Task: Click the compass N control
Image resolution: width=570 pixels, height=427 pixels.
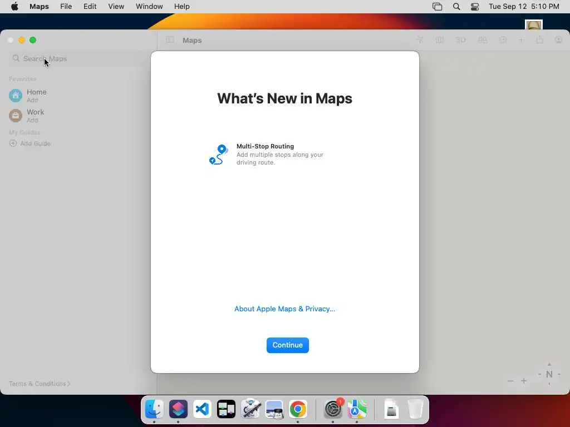Action: tap(549, 374)
